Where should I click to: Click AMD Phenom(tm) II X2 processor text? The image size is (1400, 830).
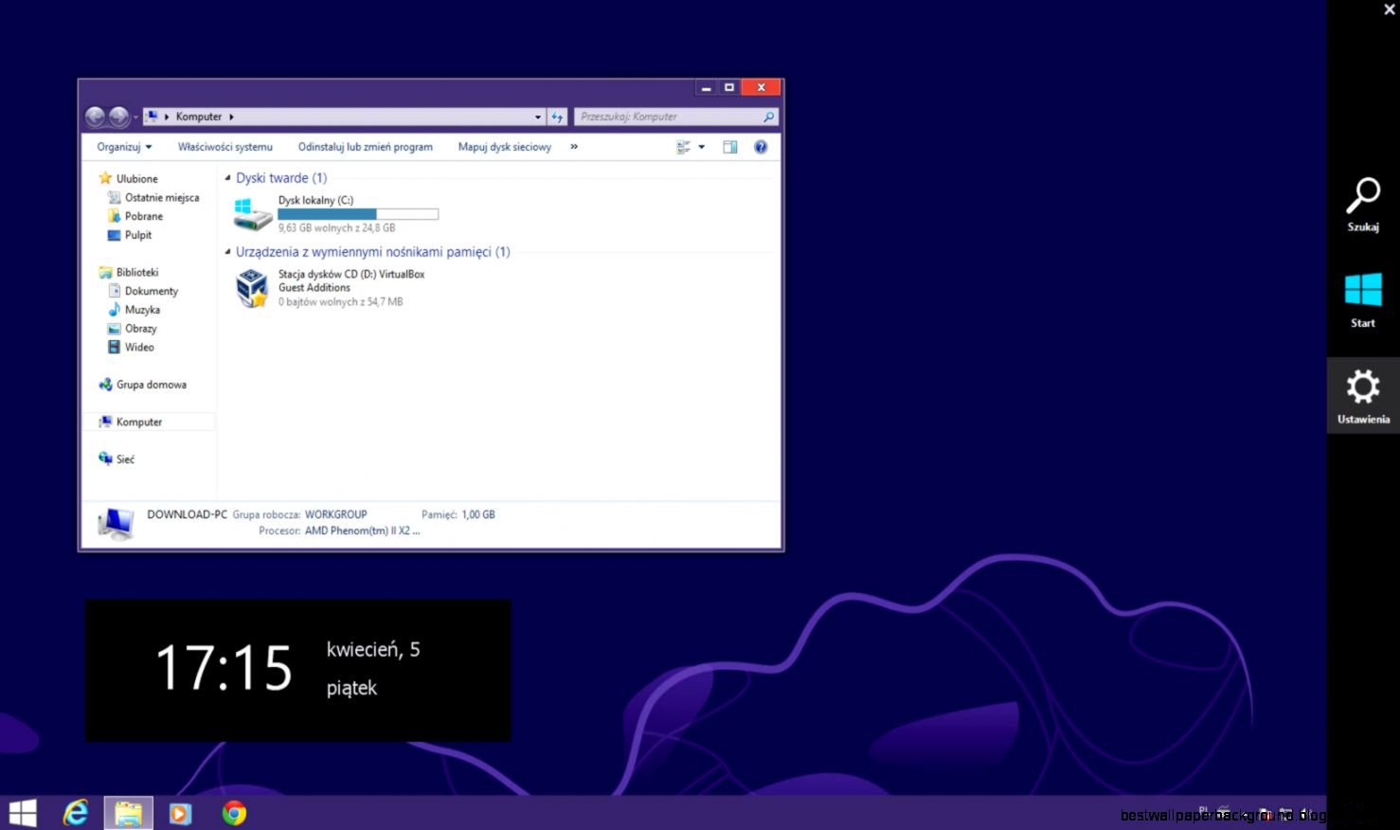362,531
